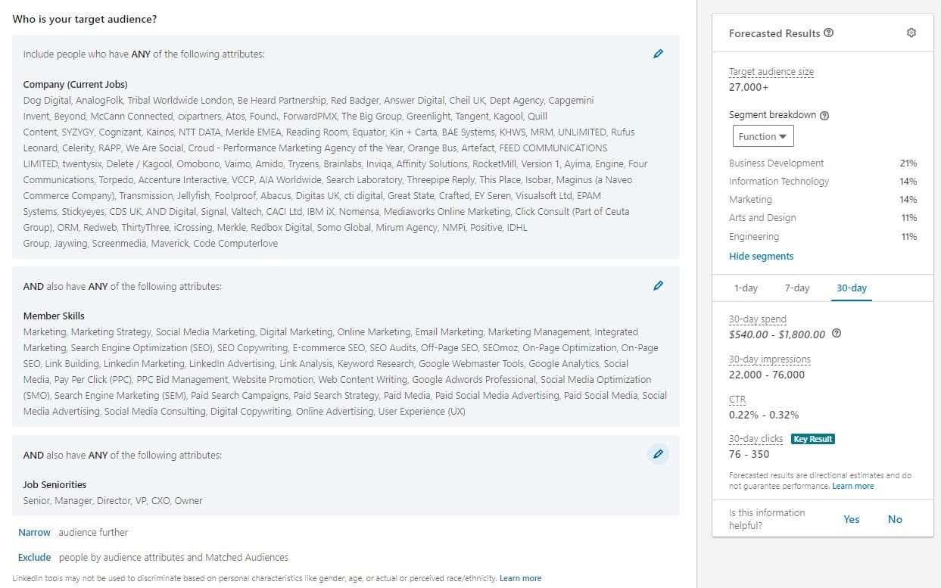Answer Yes to the helpful question
The width and height of the screenshot is (941, 588).
[852, 519]
